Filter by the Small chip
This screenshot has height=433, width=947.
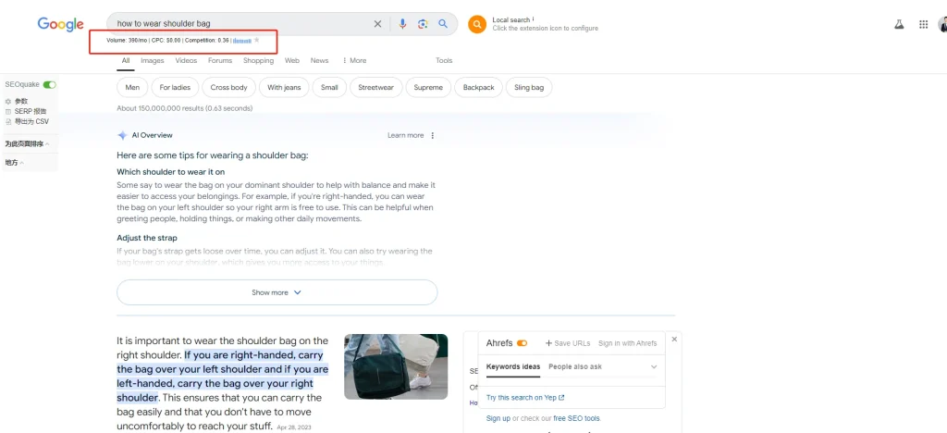pyautogui.click(x=329, y=88)
